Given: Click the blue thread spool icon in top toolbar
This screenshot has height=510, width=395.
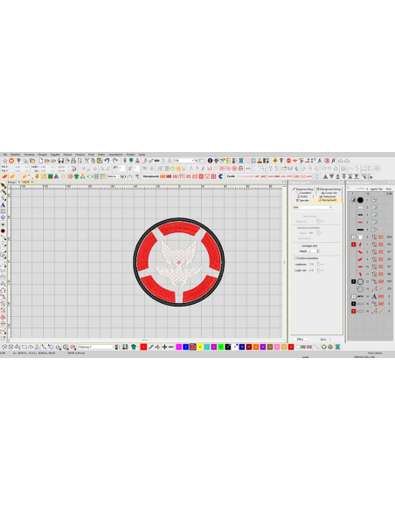Looking at the screenshot, I should click(x=241, y=161).
